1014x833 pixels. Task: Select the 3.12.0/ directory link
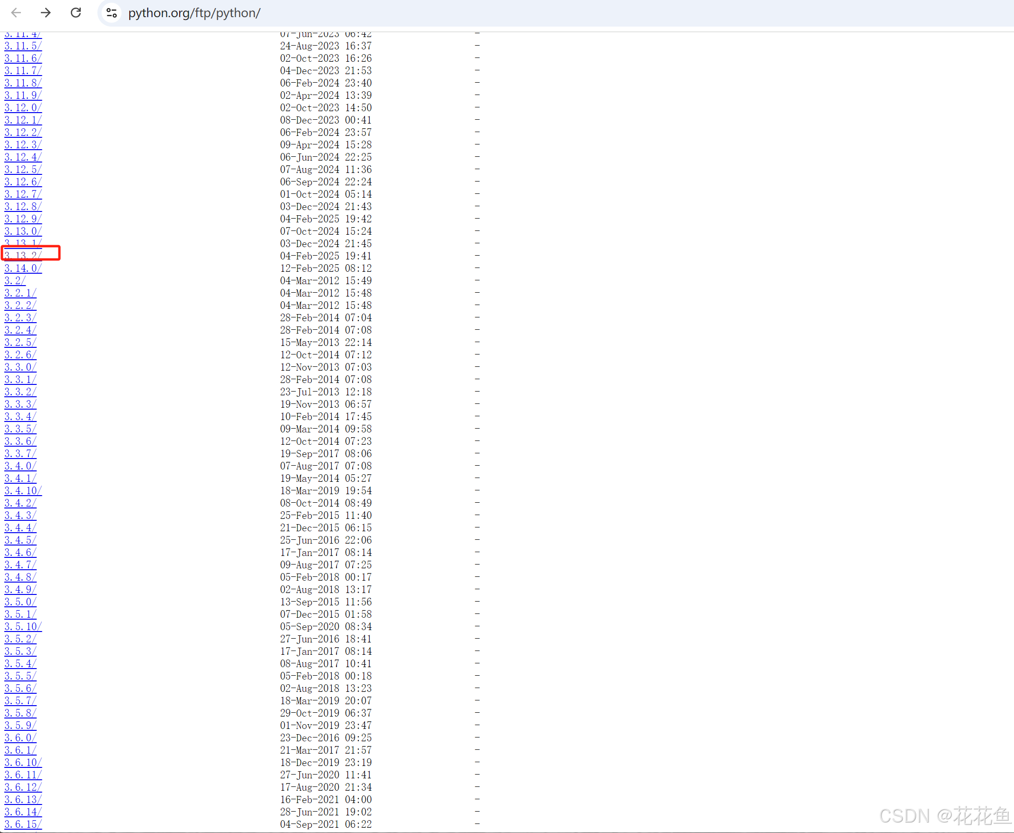point(23,107)
